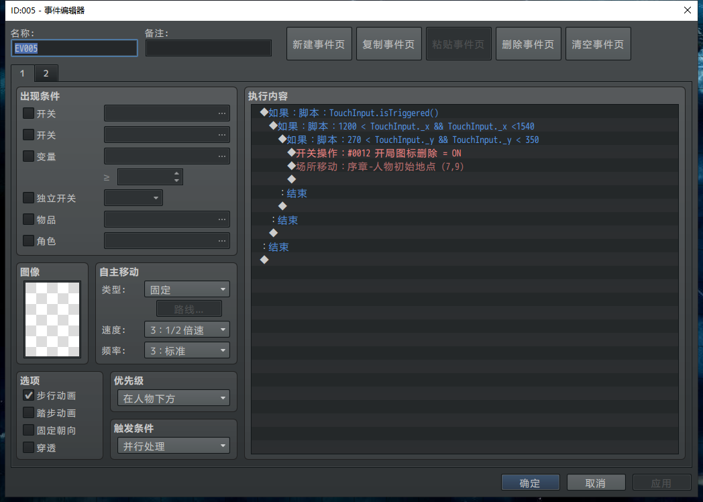This screenshot has height=502, width=703.
Task: Select the TouchInput.isTriggered() command line
Action: (x=465, y=113)
